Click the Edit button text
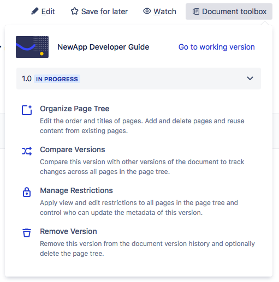The height and width of the screenshot is (282, 279). pyautogui.click(x=48, y=11)
